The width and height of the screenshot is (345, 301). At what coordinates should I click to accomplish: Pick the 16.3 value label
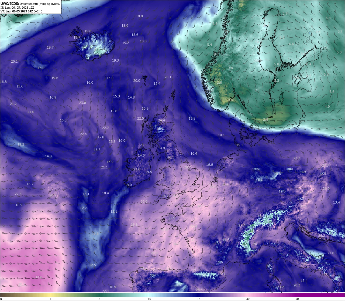(x=63, y=120)
